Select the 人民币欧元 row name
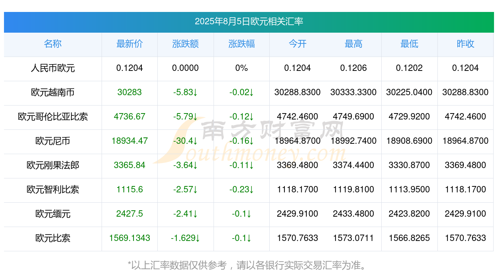The height and width of the screenshot is (278, 498). (x=53, y=68)
